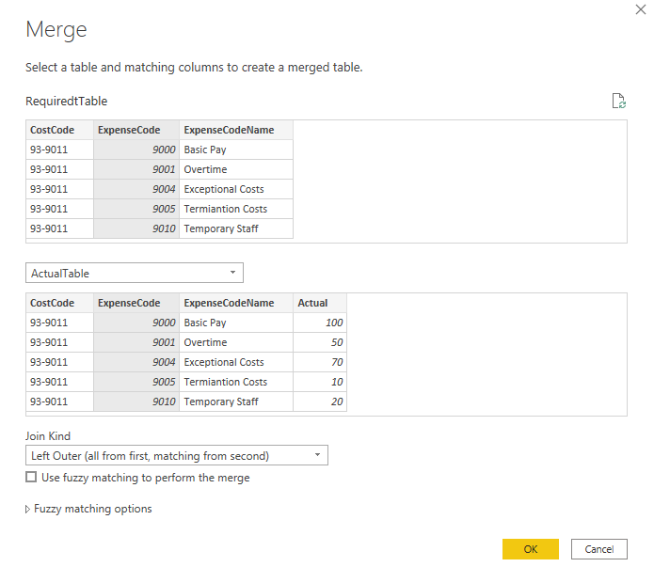Confirm merge with the OK button
Screen dimensions: 654x567
(x=531, y=549)
